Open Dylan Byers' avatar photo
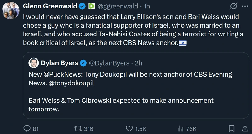This screenshot has height=134, width=252. (33, 63)
